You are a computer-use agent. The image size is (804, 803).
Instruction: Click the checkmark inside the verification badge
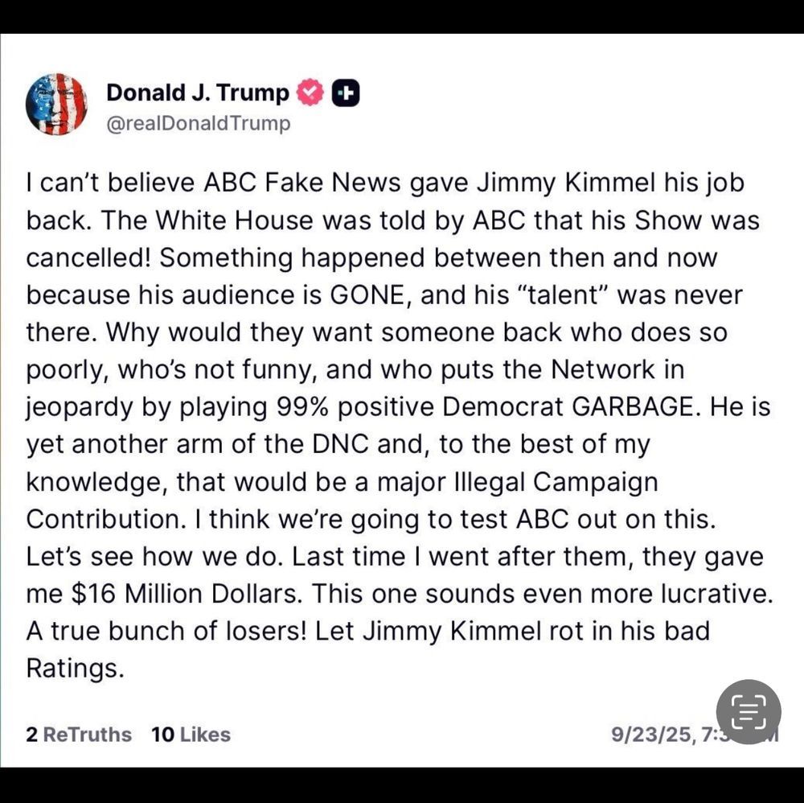(311, 93)
